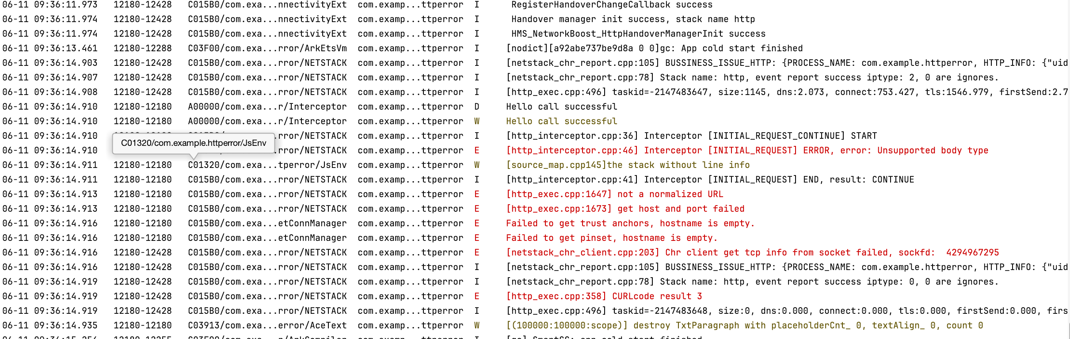This screenshot has height=339, width=1070.
Task: Click the debug-level 'Hello call successful' line
Action: pyautogui.click(x=561, y=107)
